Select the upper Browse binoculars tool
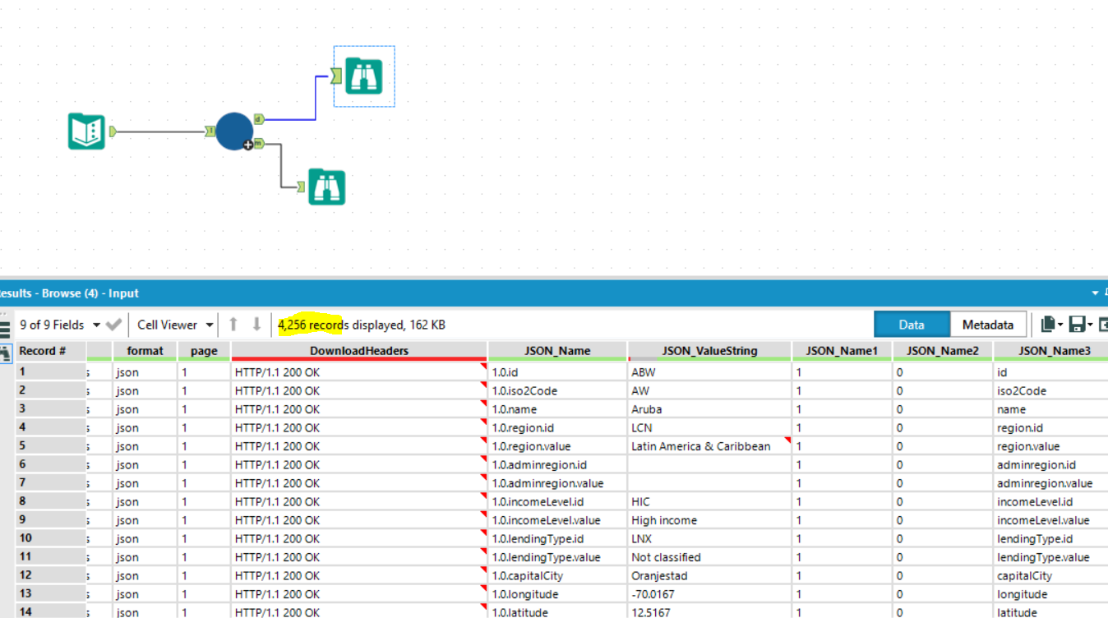This screenshot has width=1108, height=618. [363, 76]
